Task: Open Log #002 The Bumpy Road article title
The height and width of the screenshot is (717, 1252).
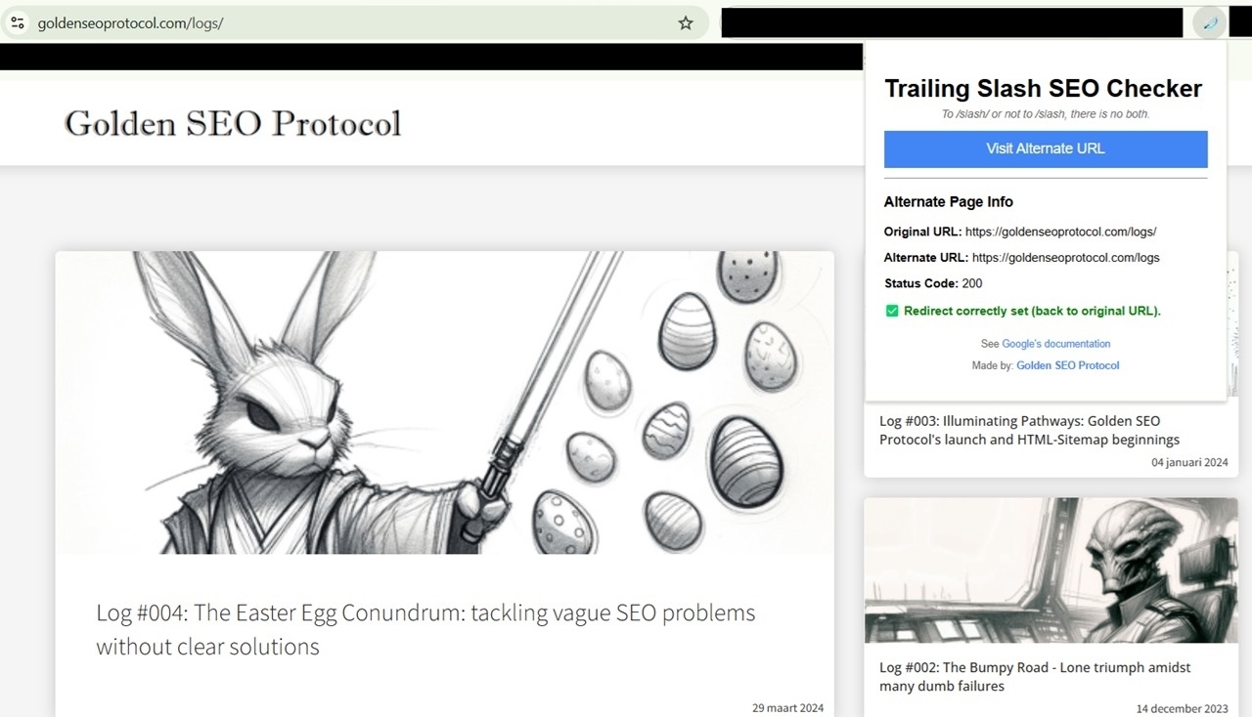Action: tap(1035, 676)
